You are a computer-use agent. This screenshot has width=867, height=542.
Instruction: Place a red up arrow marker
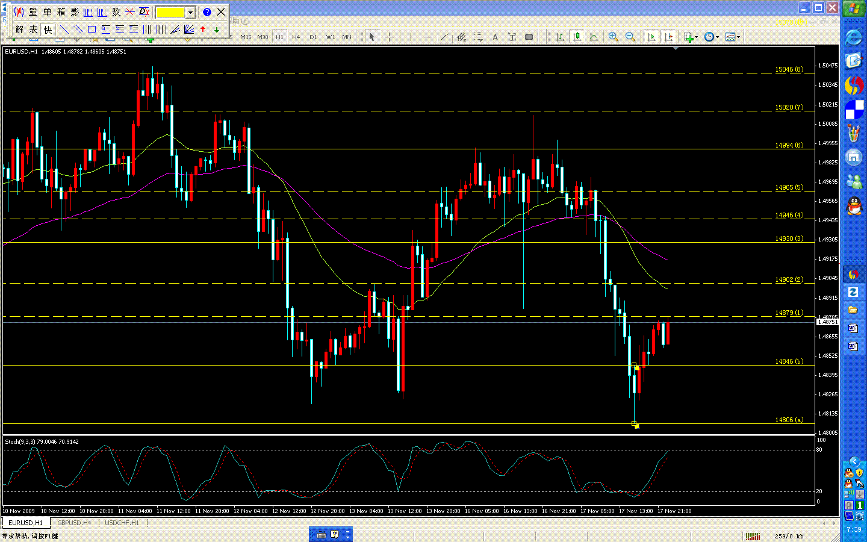pyautogui.click(x=203, y=29)
